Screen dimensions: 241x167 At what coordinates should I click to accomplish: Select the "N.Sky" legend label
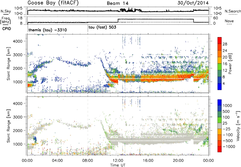(6, 11)
